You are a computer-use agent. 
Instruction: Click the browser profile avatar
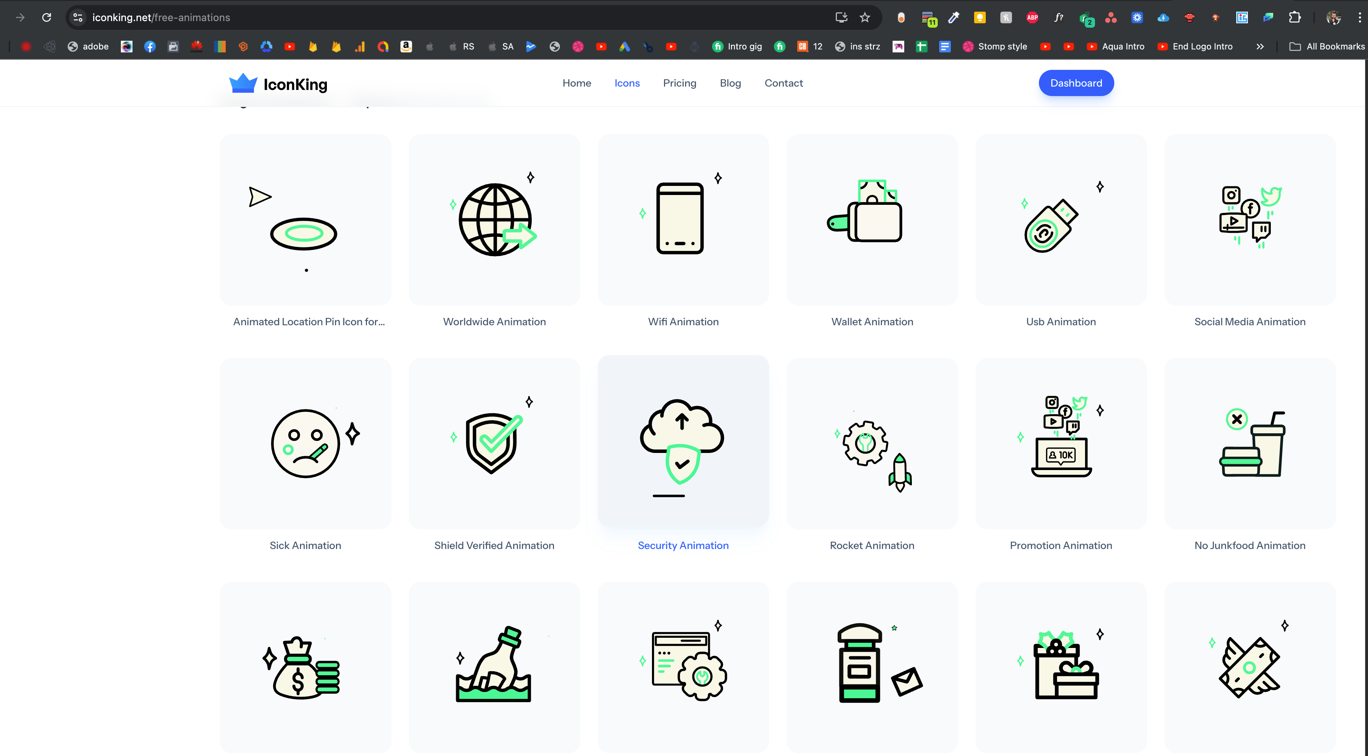click(1334, 17)
